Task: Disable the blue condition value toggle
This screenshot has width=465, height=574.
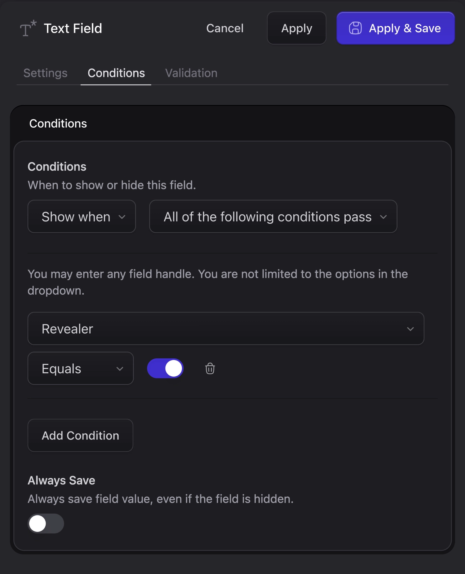Action: (165, 368)
